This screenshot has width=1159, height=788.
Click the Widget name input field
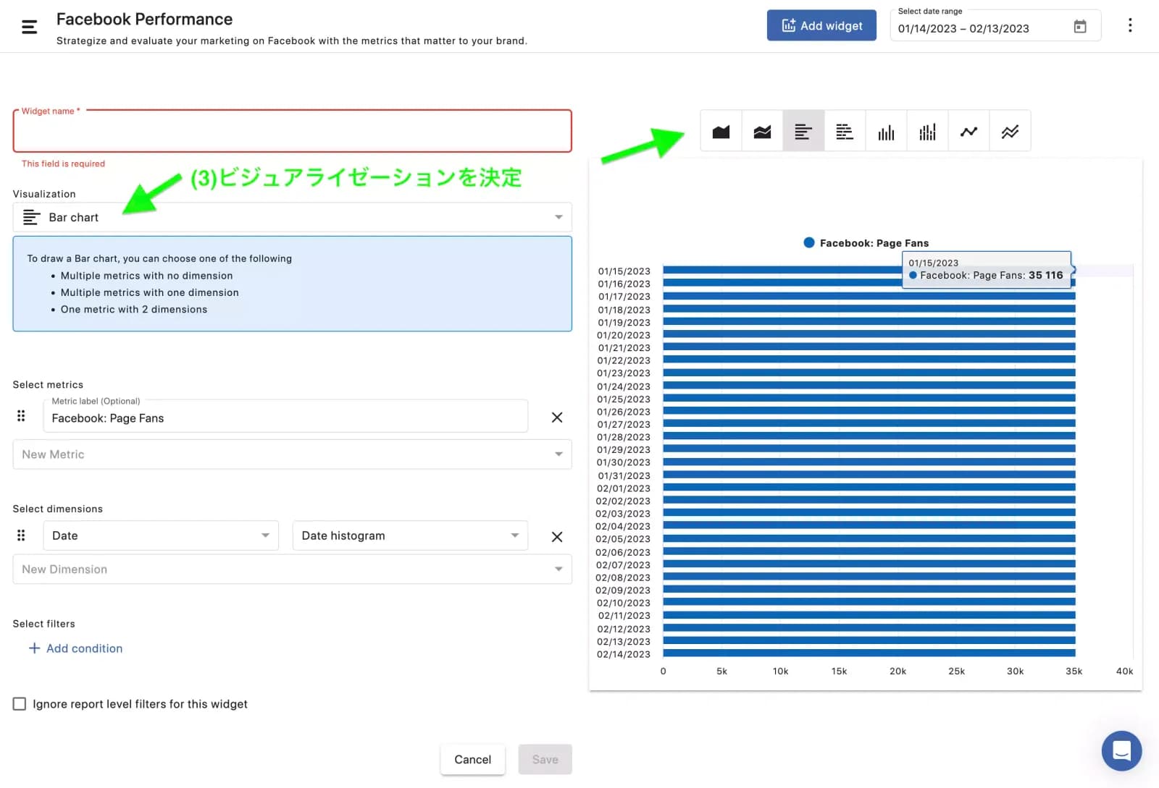292,132
